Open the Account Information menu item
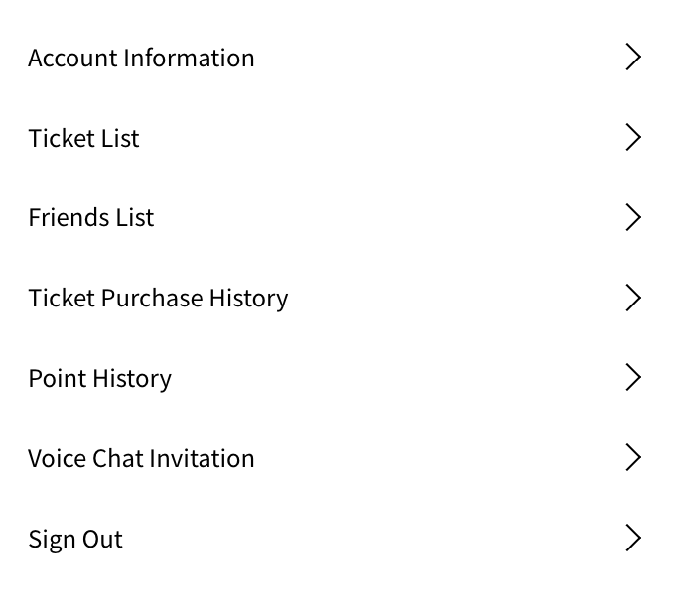 (141, 58)
